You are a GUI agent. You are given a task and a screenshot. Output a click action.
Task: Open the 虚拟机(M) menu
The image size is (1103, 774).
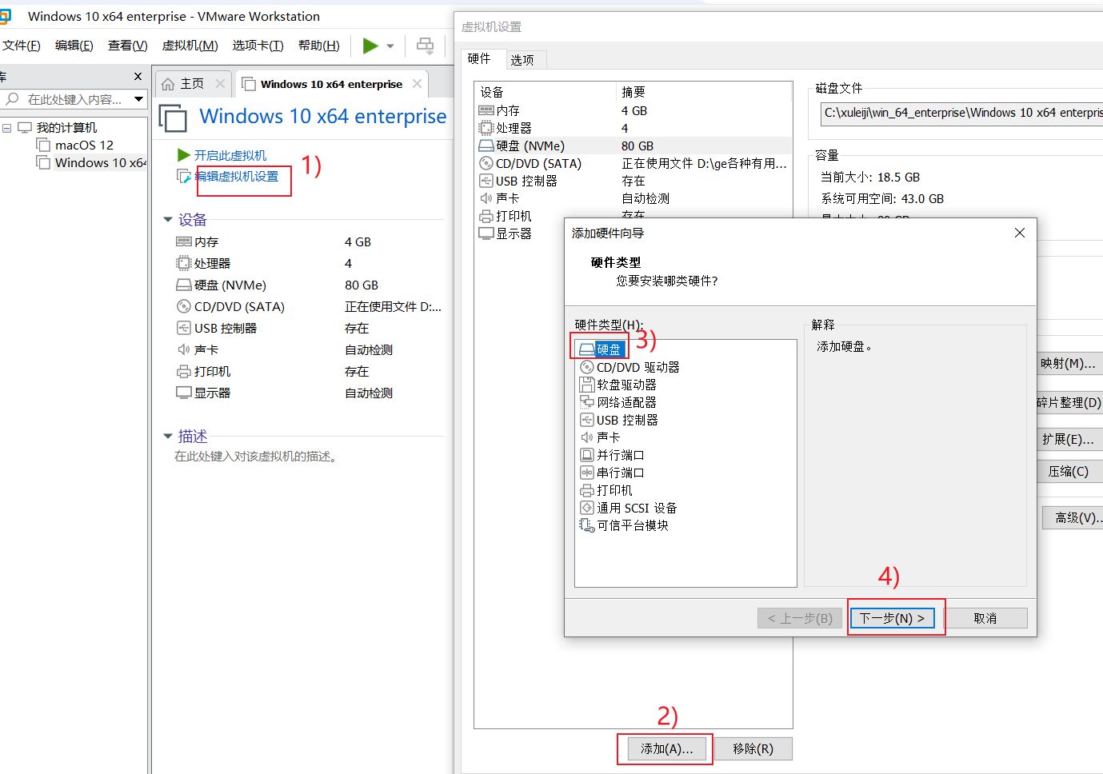pos(190,46)
